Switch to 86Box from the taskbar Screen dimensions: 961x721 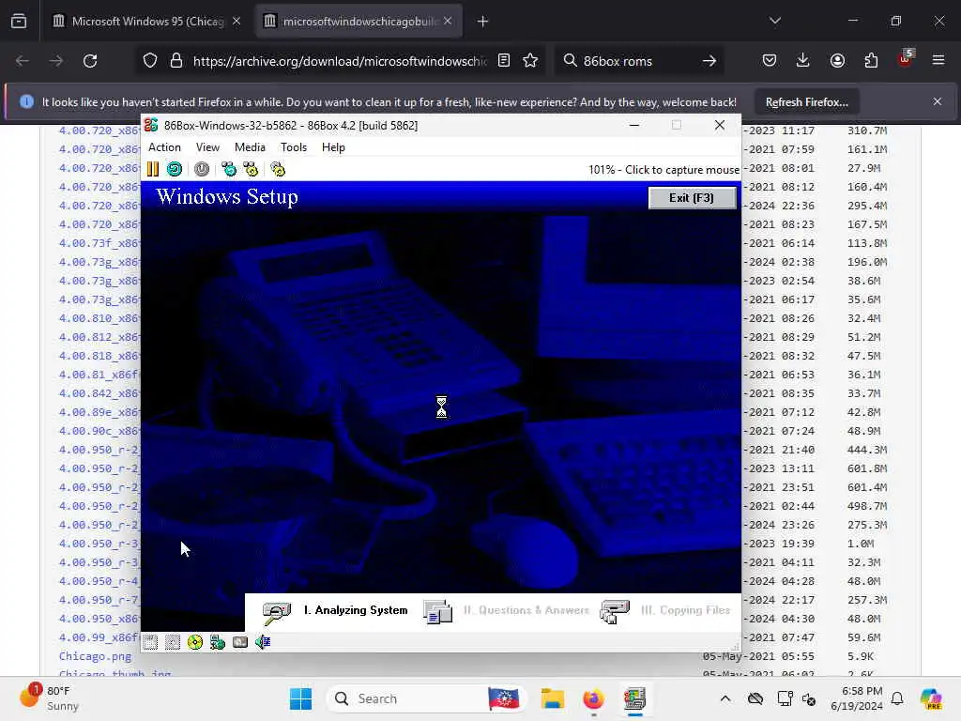[x=635, y=698]
